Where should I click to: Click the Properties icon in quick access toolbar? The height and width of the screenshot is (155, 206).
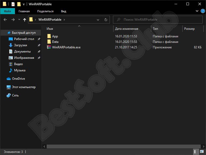(x=13, y=4)
